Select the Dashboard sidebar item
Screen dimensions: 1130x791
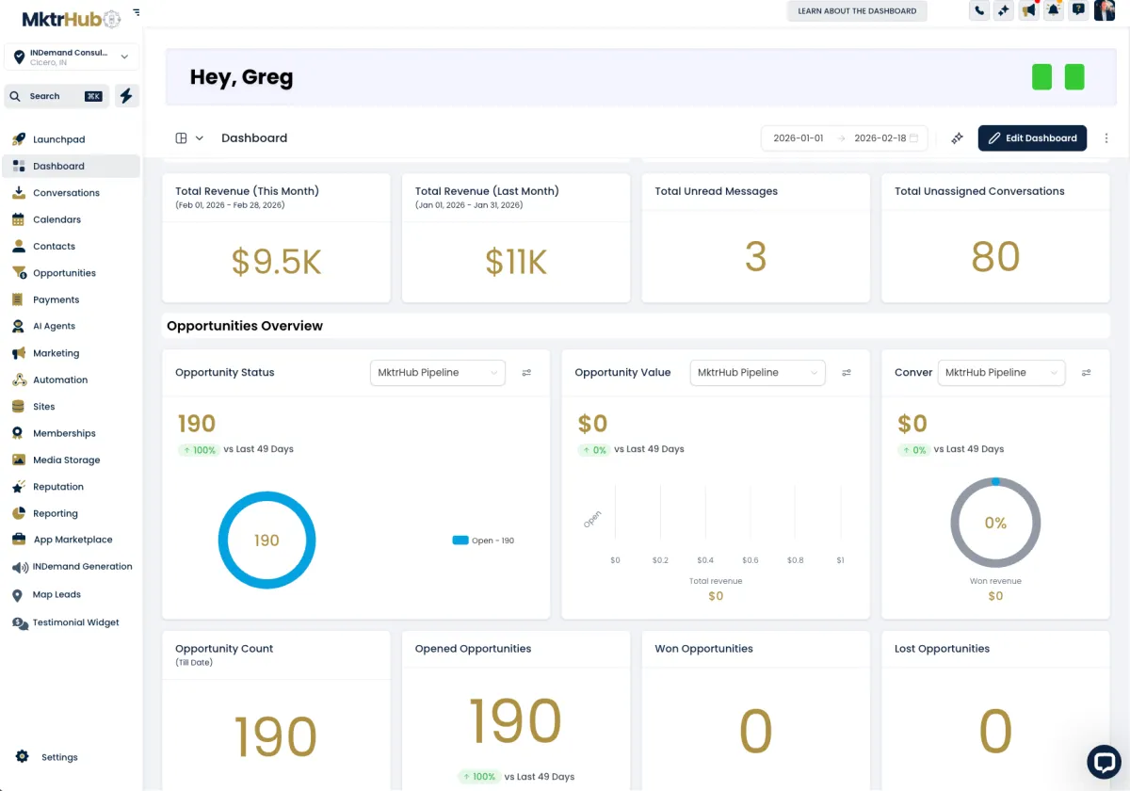[x=72, y=166]
